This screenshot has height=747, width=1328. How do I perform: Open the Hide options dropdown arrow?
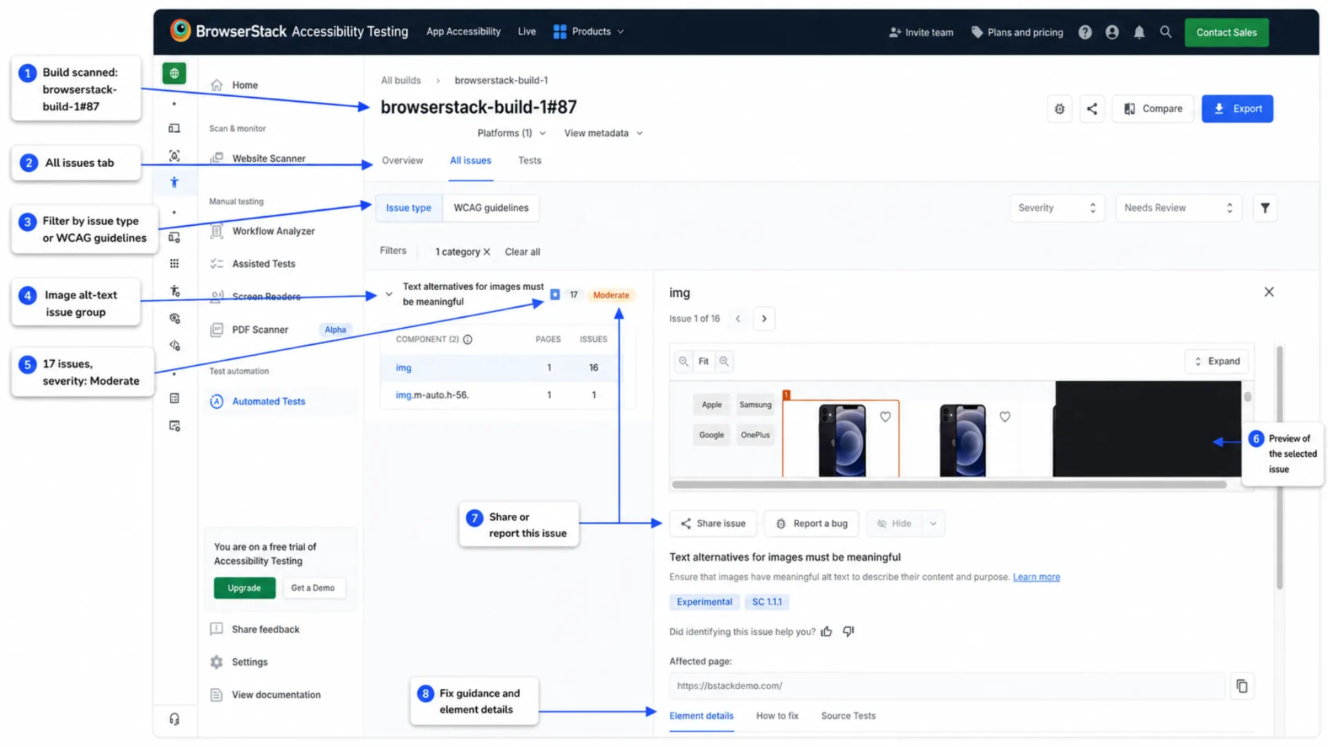tap(932, 524)
